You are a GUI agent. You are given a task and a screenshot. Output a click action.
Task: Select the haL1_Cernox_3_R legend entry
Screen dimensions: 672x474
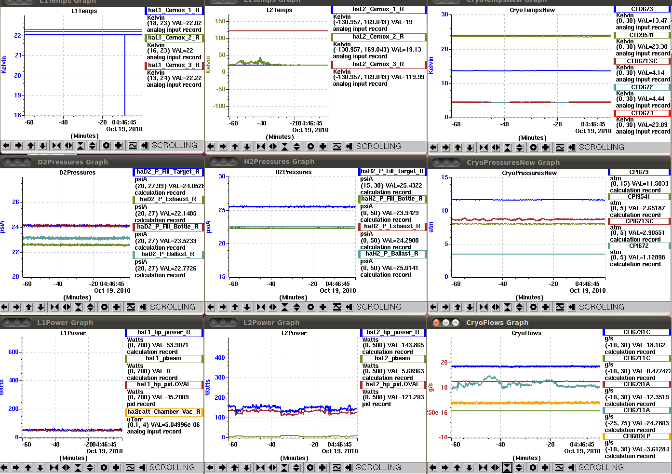point(174,65)
